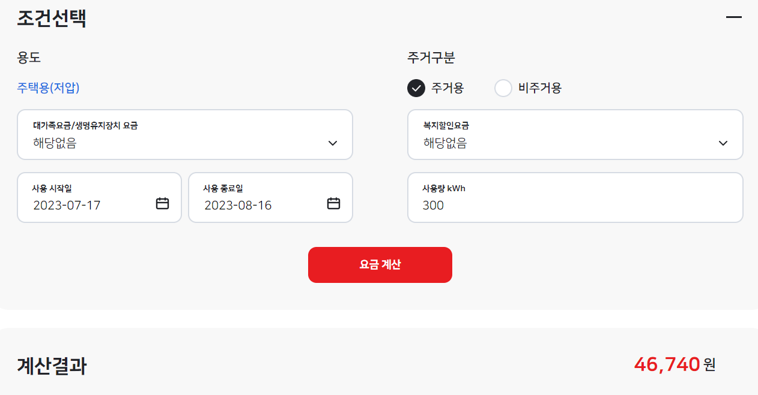
Task: Click the chevron on the 대가족요금 dropdown
Action: [332, 143]
